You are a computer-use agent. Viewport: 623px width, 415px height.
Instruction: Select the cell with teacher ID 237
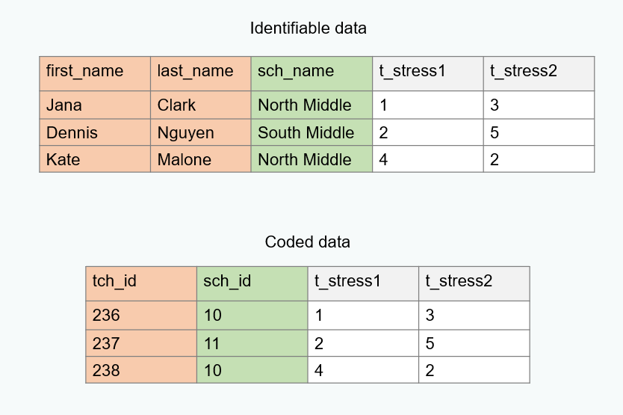click(141, 344)
